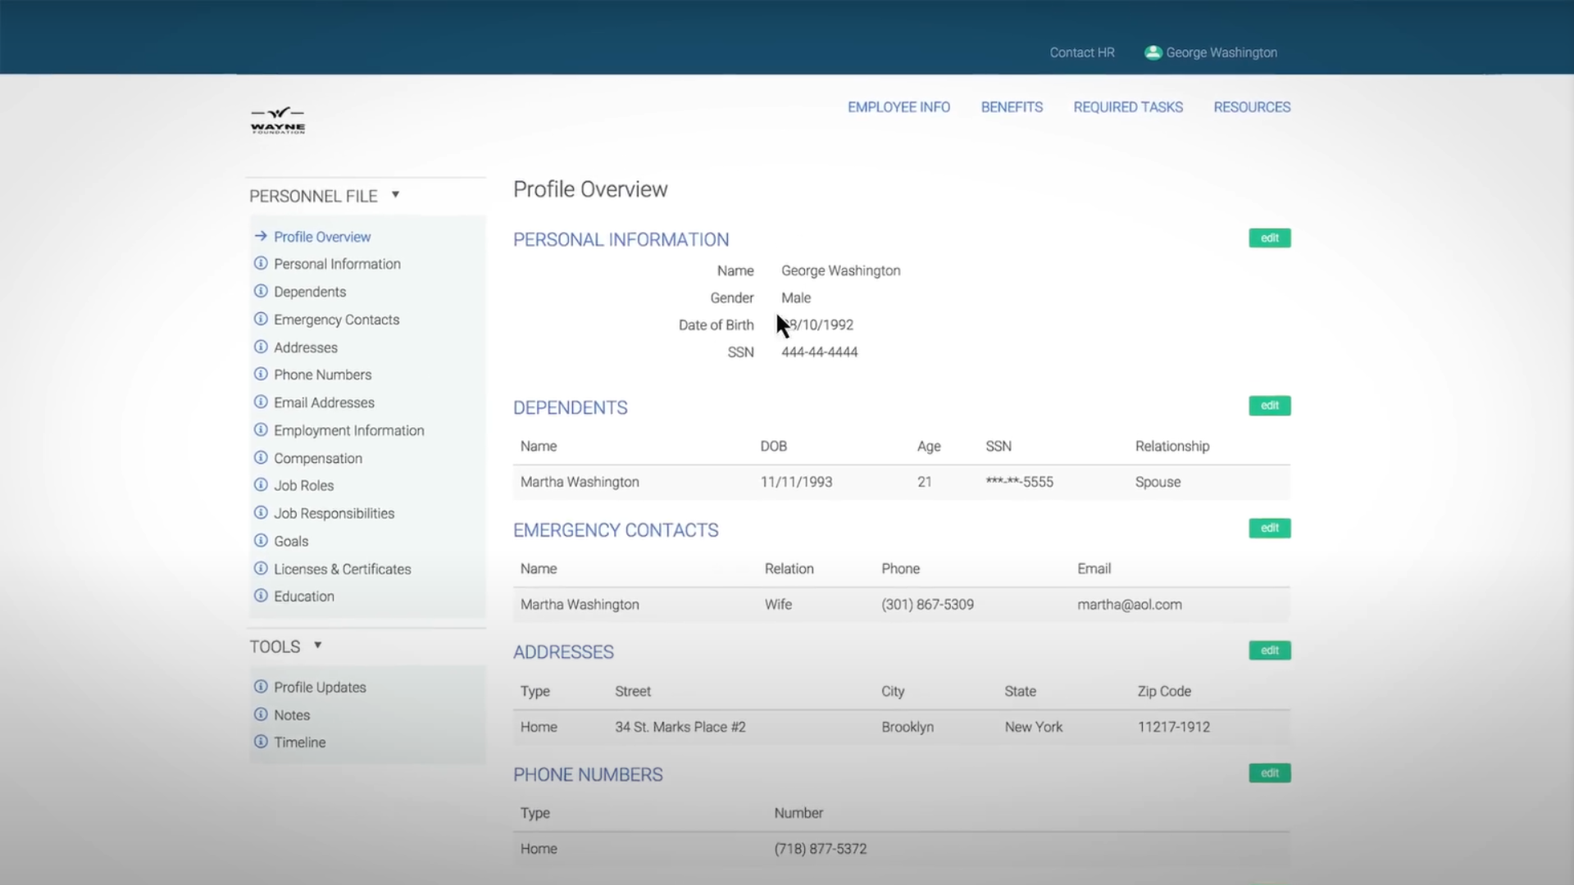The image size is (1574, 885).
Task: Open Job Responsibilities in the sidebar
Action: click(334, 513)
